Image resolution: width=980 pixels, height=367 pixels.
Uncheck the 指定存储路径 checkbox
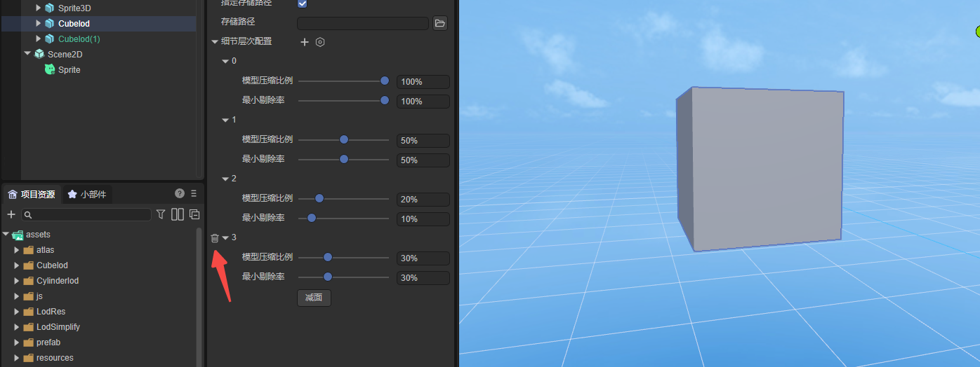(x=303, y=3)
